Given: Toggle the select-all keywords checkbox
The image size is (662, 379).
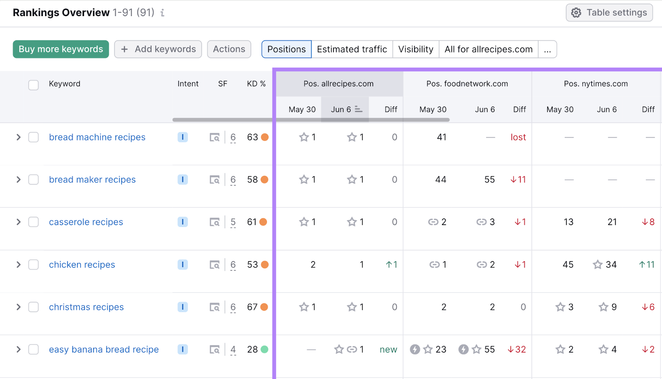Looking at the screenshot, I should pyautogui.click(x=34, y=85).
